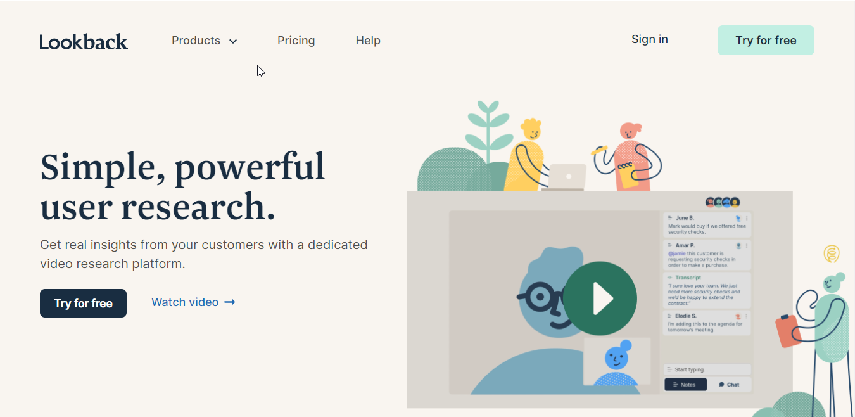Click the notes lines icon on Notes button

point(675,384)
